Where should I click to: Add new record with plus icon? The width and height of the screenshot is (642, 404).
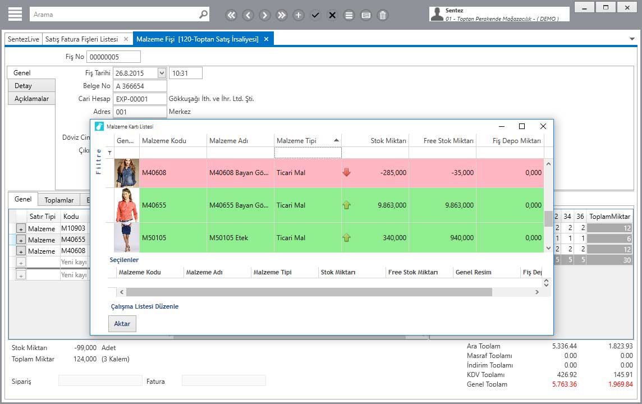pos(299,15)
